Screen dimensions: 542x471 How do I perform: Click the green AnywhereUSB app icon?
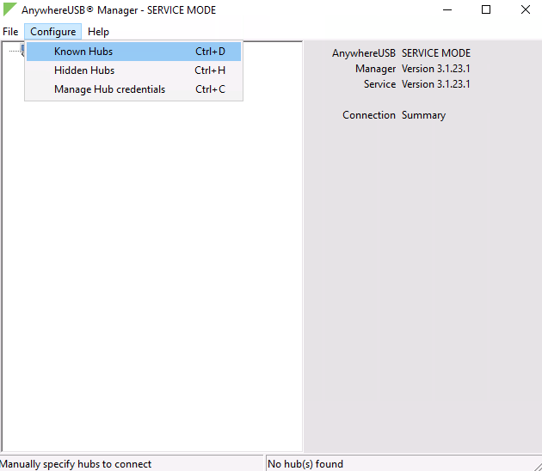(x=9, y=10)
